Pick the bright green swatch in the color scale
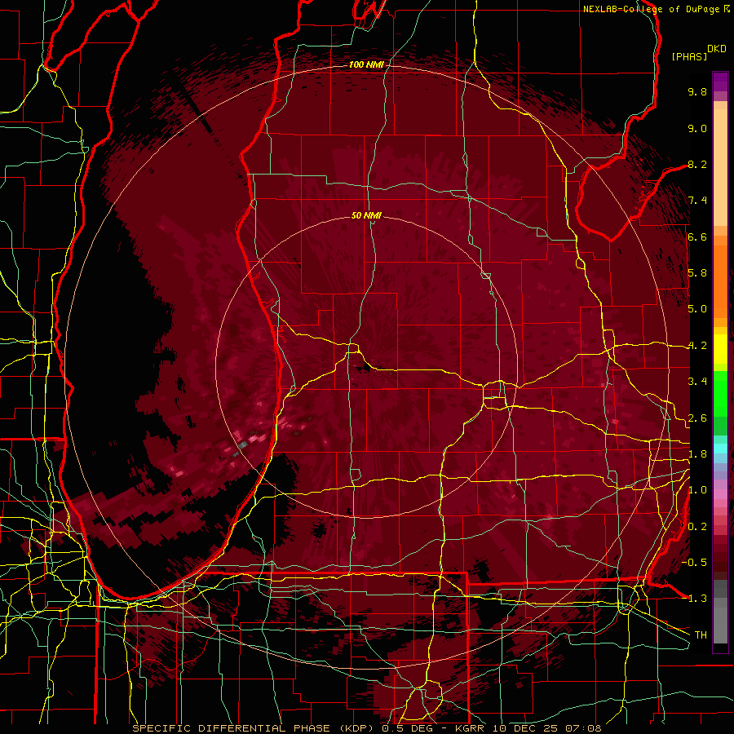 pos(720,392)
